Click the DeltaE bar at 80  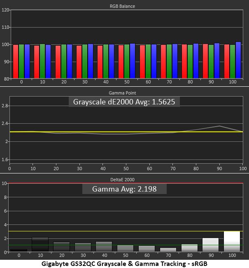[189, 248]
